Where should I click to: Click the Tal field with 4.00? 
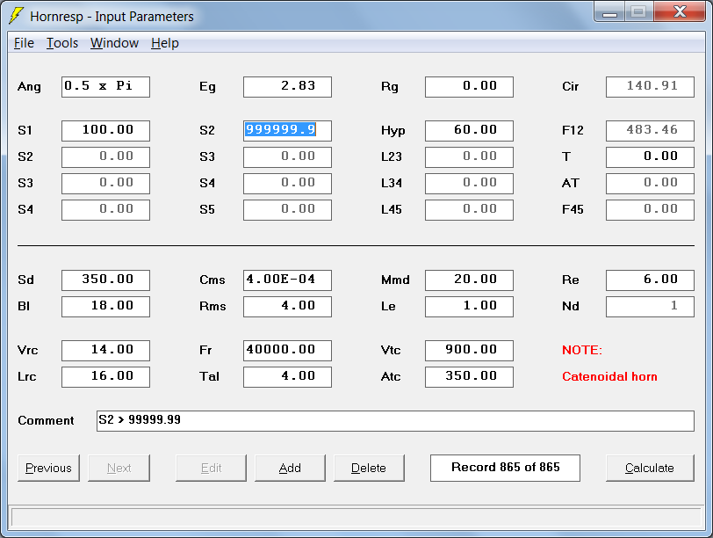pyautogui.click(x=287, y=377)
